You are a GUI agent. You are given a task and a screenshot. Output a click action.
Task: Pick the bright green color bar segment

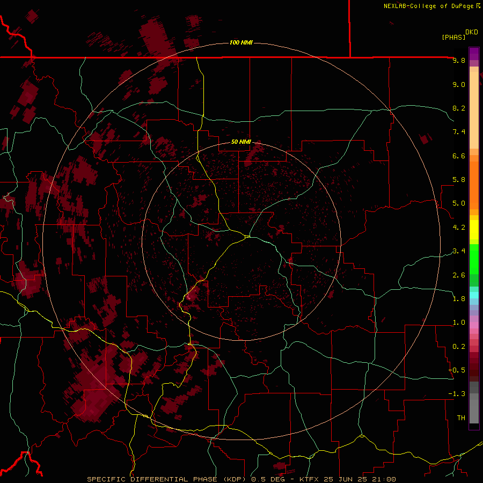click(474, 259)
